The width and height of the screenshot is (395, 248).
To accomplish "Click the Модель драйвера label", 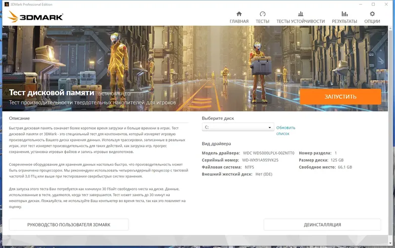I will click(x=221, y=153).
